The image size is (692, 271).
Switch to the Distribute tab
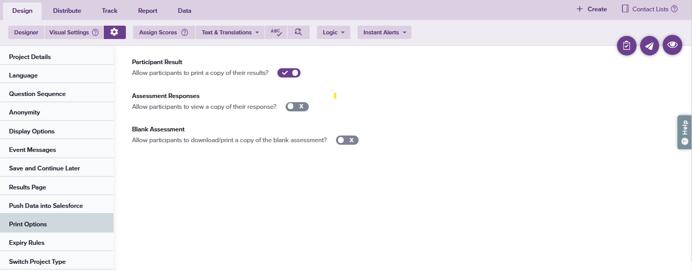(67, 11)
